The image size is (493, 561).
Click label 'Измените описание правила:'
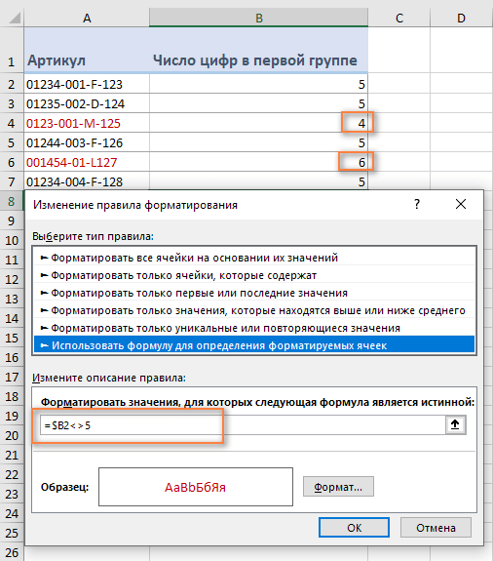tap(109, 378)
